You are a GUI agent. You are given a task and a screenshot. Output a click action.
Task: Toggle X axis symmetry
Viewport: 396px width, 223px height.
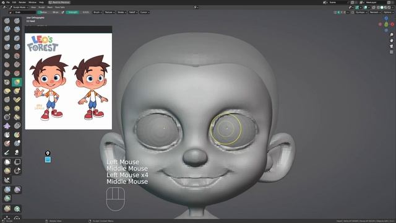[x=338, y=12]
